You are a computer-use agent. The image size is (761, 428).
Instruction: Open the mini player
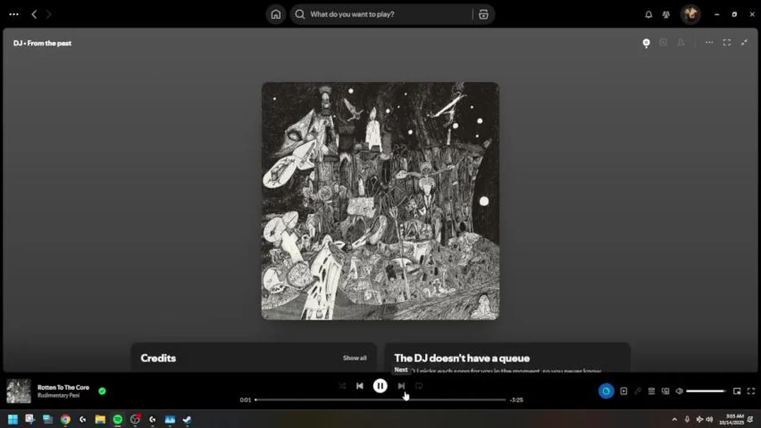pyautogui.click(x=737, y=391)
